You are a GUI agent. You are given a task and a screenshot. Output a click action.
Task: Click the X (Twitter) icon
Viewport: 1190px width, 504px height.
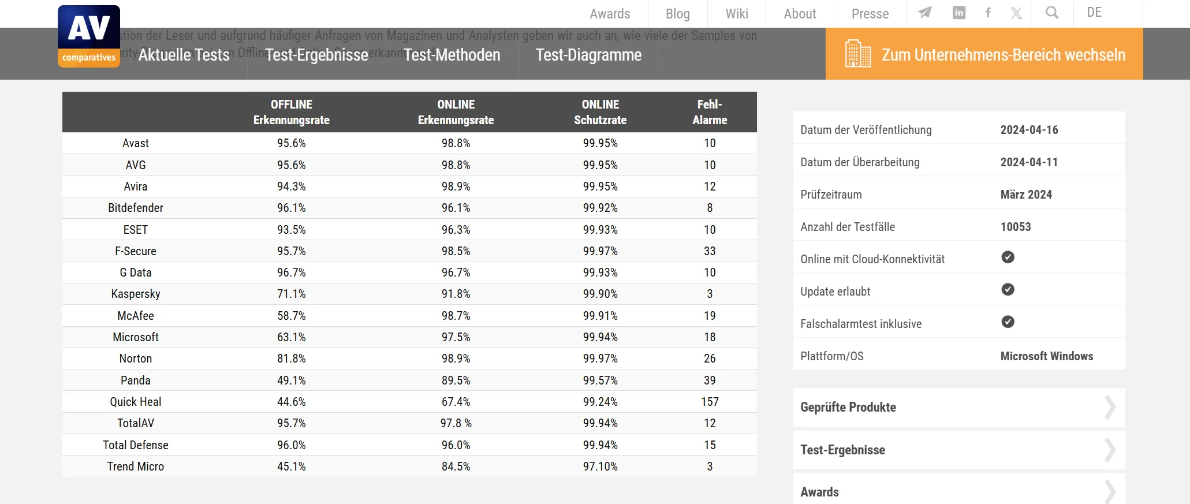pos(1017,12)
